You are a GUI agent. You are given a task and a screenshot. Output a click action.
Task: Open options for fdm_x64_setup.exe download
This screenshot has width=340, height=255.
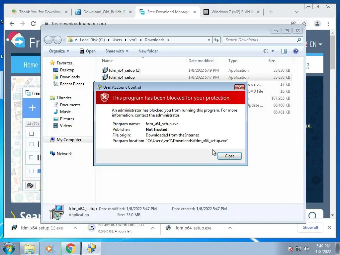(230, 228)
